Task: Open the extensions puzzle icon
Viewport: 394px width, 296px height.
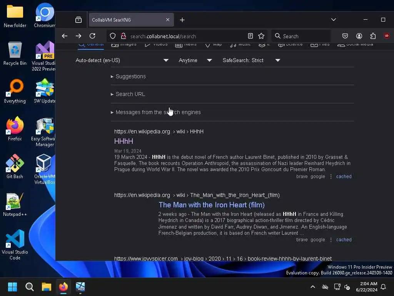Action: pos(373,36)
